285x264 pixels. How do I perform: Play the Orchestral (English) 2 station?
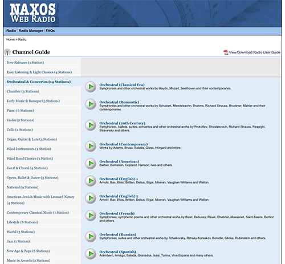point(91,198)
